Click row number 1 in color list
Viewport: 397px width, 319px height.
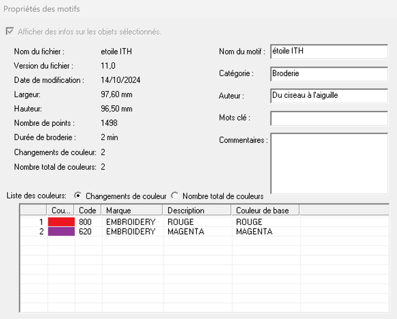(x=42, y=222)
